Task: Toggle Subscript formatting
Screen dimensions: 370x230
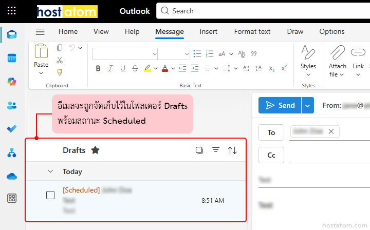Action: point(272,69)
